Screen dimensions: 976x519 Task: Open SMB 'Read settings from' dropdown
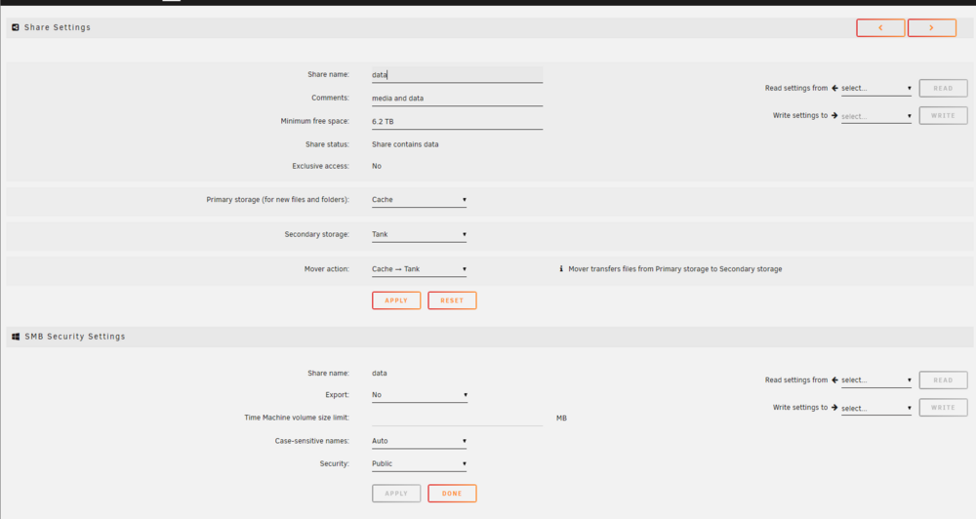pyautogui.click(x=876, y=380)
